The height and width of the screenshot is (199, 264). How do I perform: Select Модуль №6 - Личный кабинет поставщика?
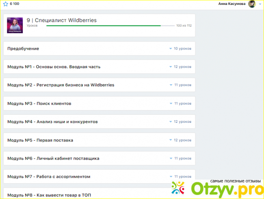pyautogui.click(x=53, y=158)
